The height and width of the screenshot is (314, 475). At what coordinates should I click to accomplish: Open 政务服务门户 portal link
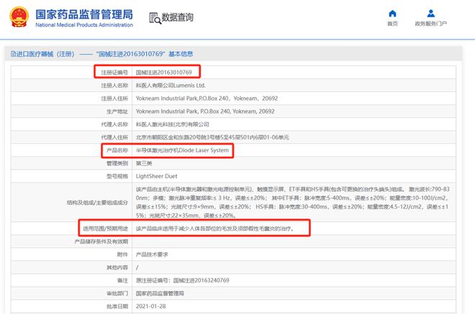(430, 24)
